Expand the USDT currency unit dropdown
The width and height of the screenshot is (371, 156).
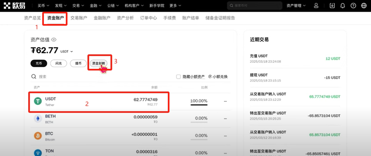67,51
